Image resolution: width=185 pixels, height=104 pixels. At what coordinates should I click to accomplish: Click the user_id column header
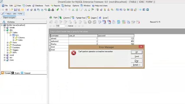pyautogui.click(x=83, y=36)
